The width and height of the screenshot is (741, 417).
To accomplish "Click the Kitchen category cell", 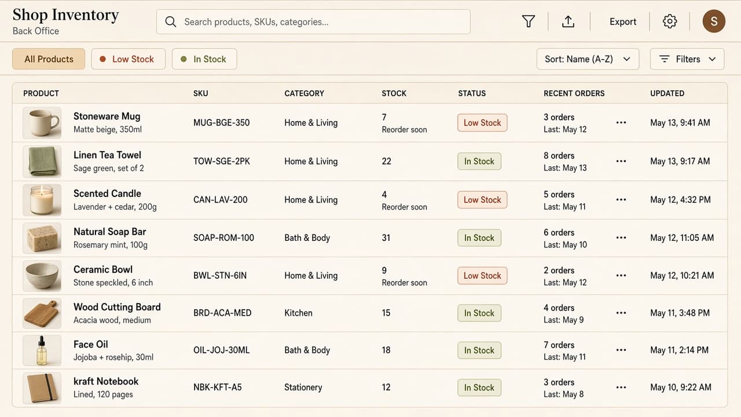I will [x=298, y=313].
